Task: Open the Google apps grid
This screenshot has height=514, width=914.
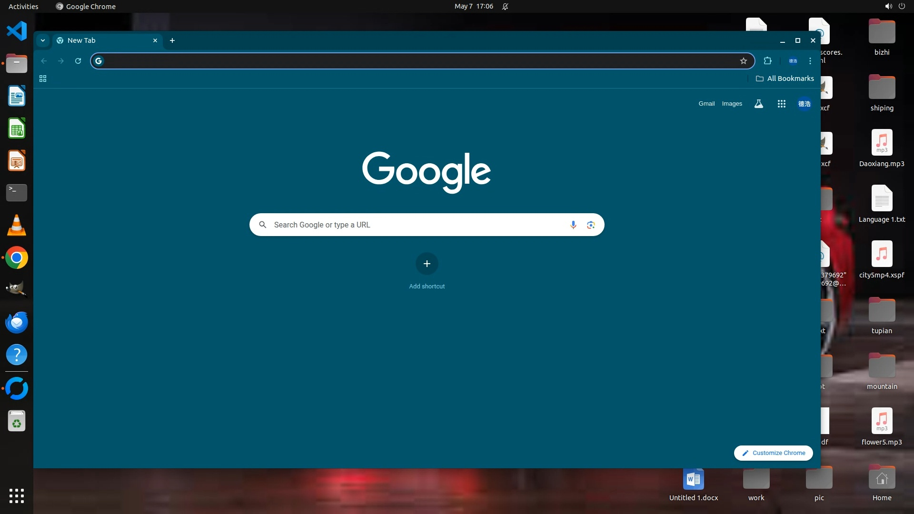Action: 781,104
